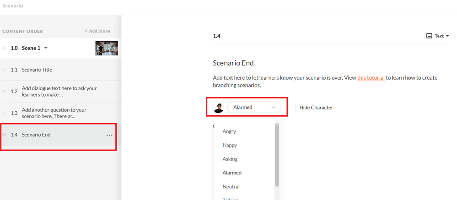Click the character avatar icon
This screenshot has width=457, height=200.
click(219, 108)
